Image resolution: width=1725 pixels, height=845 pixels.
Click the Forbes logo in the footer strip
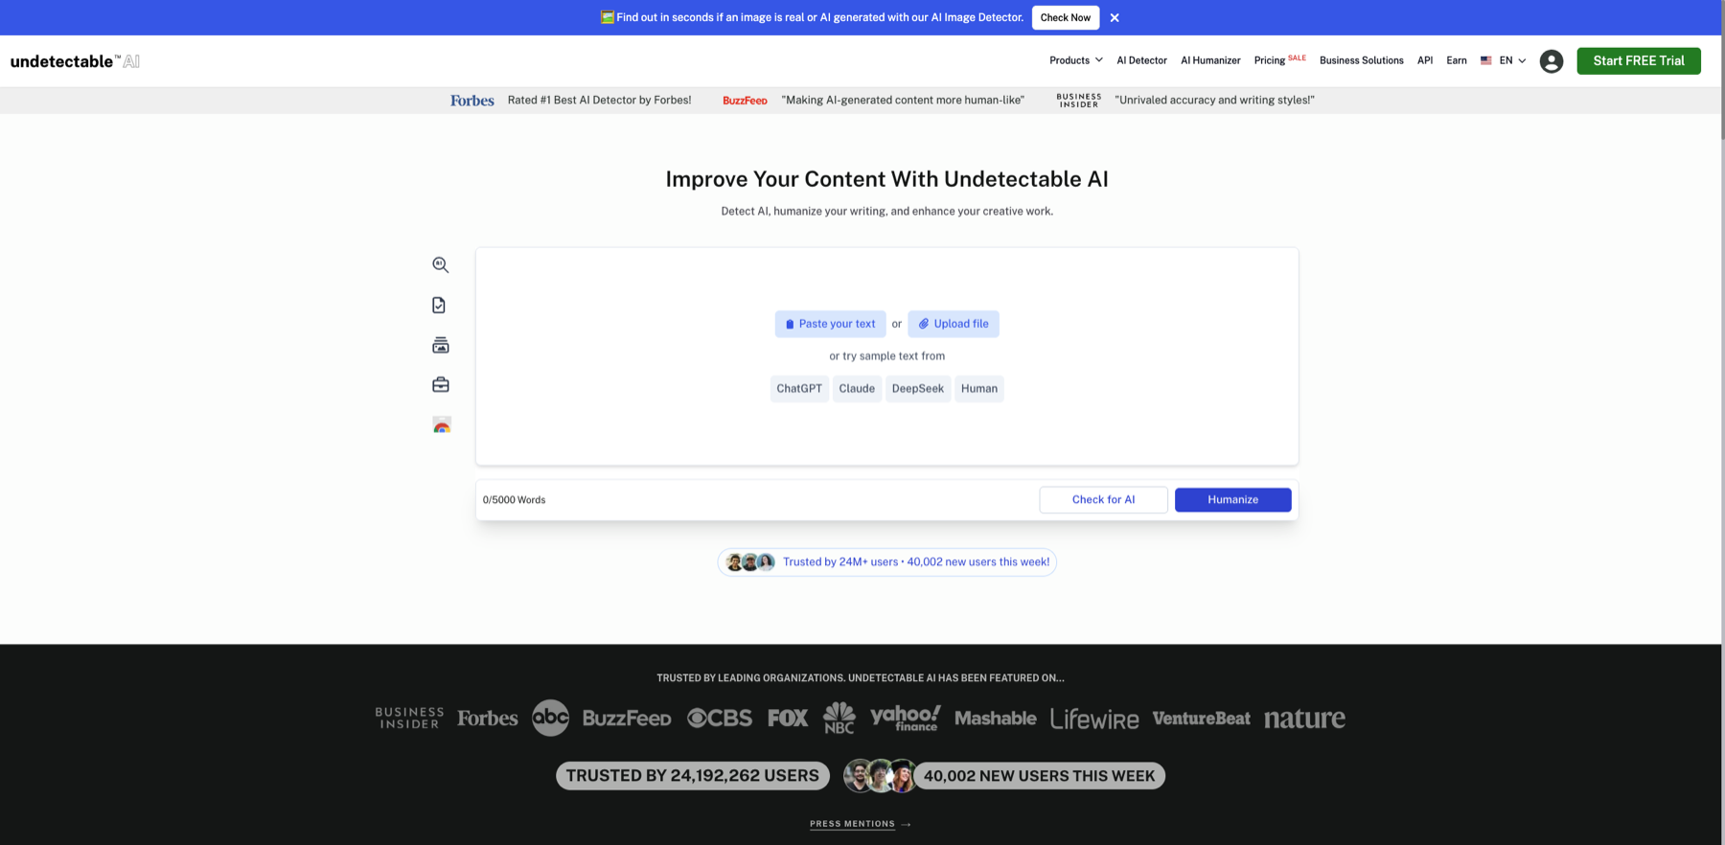(487, 718)
